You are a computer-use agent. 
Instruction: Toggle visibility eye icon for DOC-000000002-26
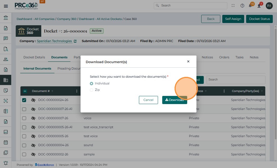coord(33,155)
